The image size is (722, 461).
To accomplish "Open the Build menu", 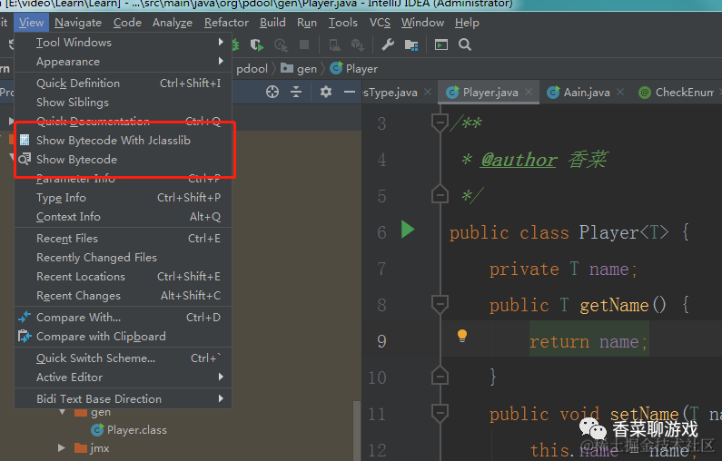I will [272, 23].
